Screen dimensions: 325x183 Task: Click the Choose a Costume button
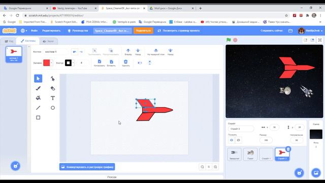[x=15, y=166]
